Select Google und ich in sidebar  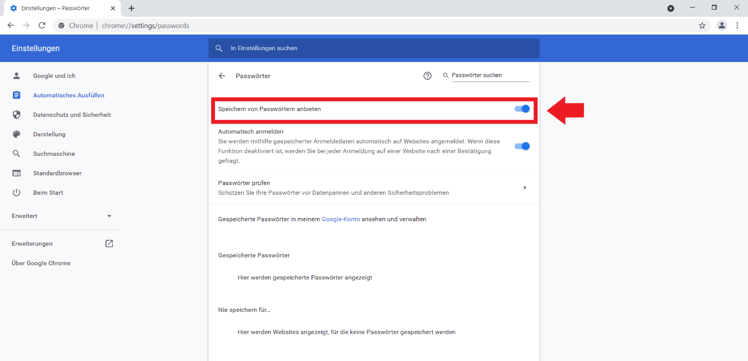54,76
